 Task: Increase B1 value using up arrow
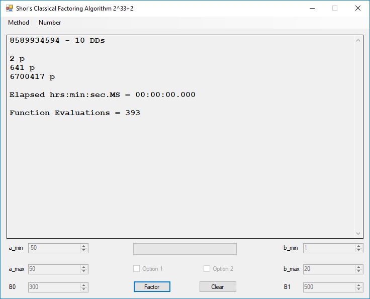pos(359,285)
